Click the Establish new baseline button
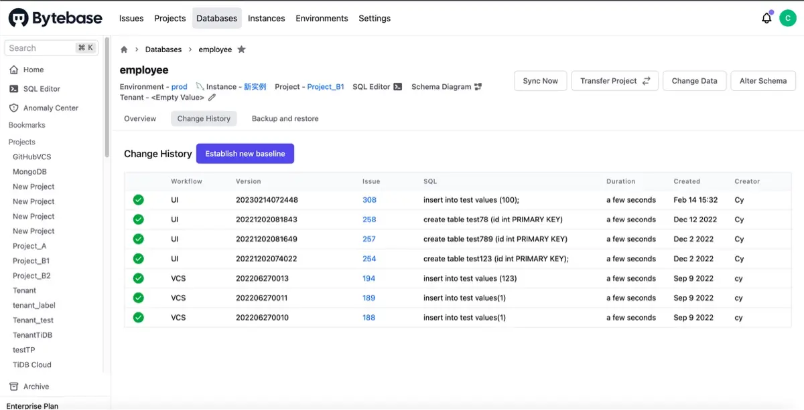Screen dimensions: 804x410 [x=245, y=153]
